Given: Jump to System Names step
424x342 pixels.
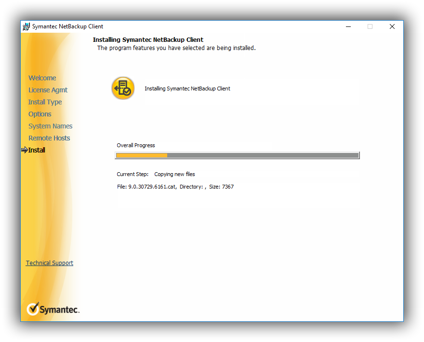Looking at the screenshot, I should coord(50,126).
